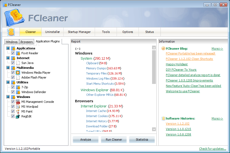Click the FCleaner logo in the header
Image resolution: width=230 pixels, height=153 pixels.
[14, 18]
